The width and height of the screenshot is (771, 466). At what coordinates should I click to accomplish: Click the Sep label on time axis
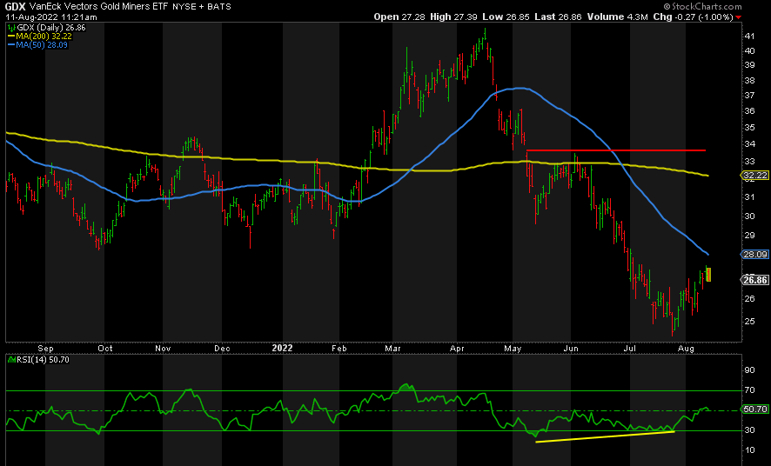pyautogui.click(x=46, y=348)
